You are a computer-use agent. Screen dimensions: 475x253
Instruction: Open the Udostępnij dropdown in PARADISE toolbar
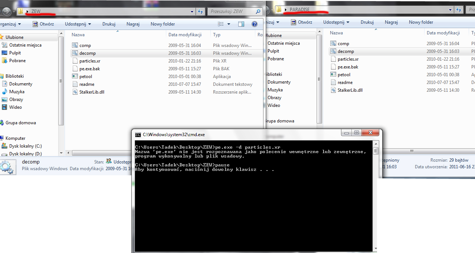(336, 22)
